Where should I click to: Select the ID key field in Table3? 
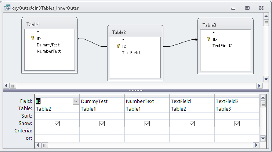tap(215, 39)
